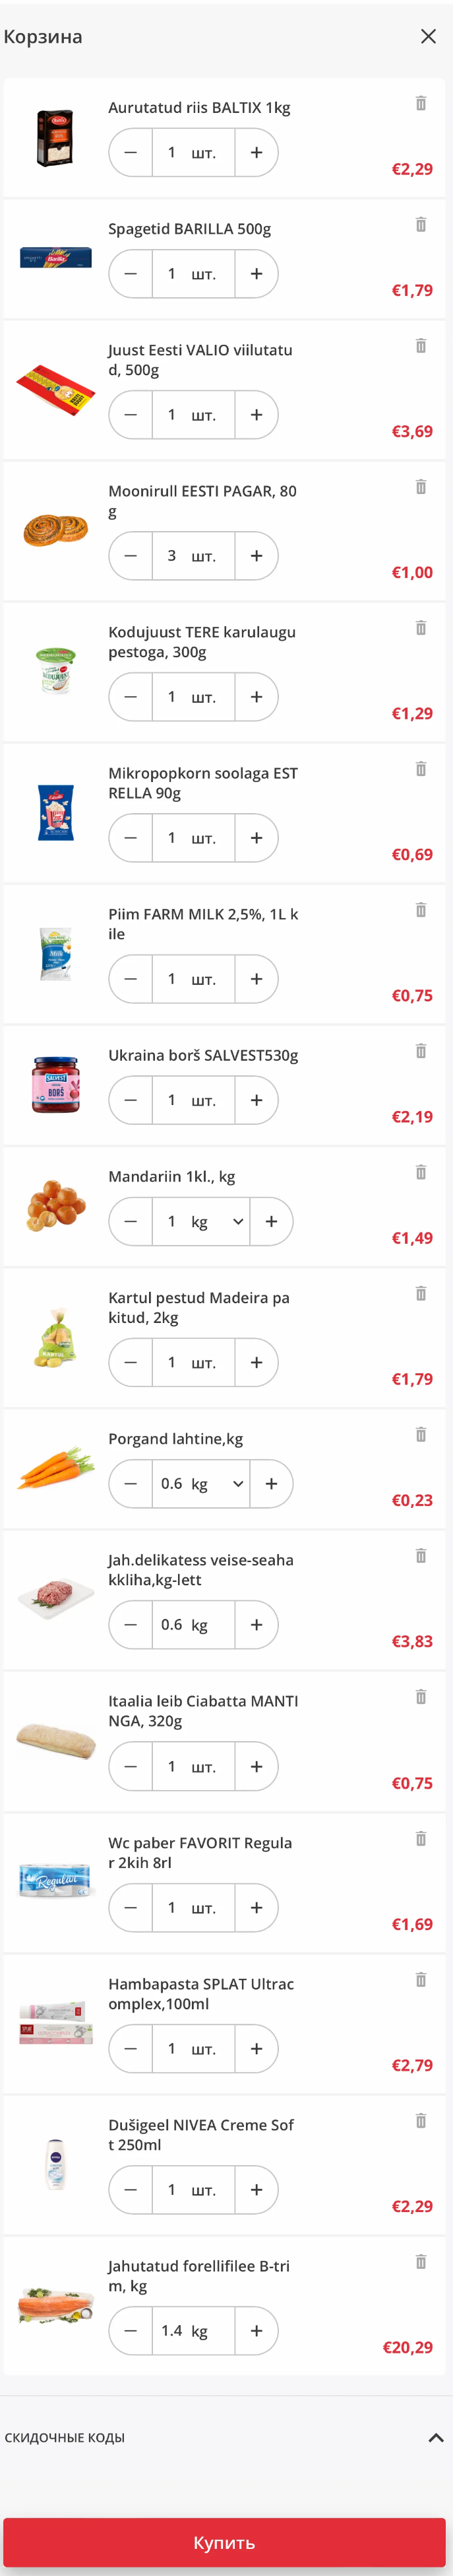Close the Корзина panel
The height and width of the screenshot is (2576, 453).
428,36
